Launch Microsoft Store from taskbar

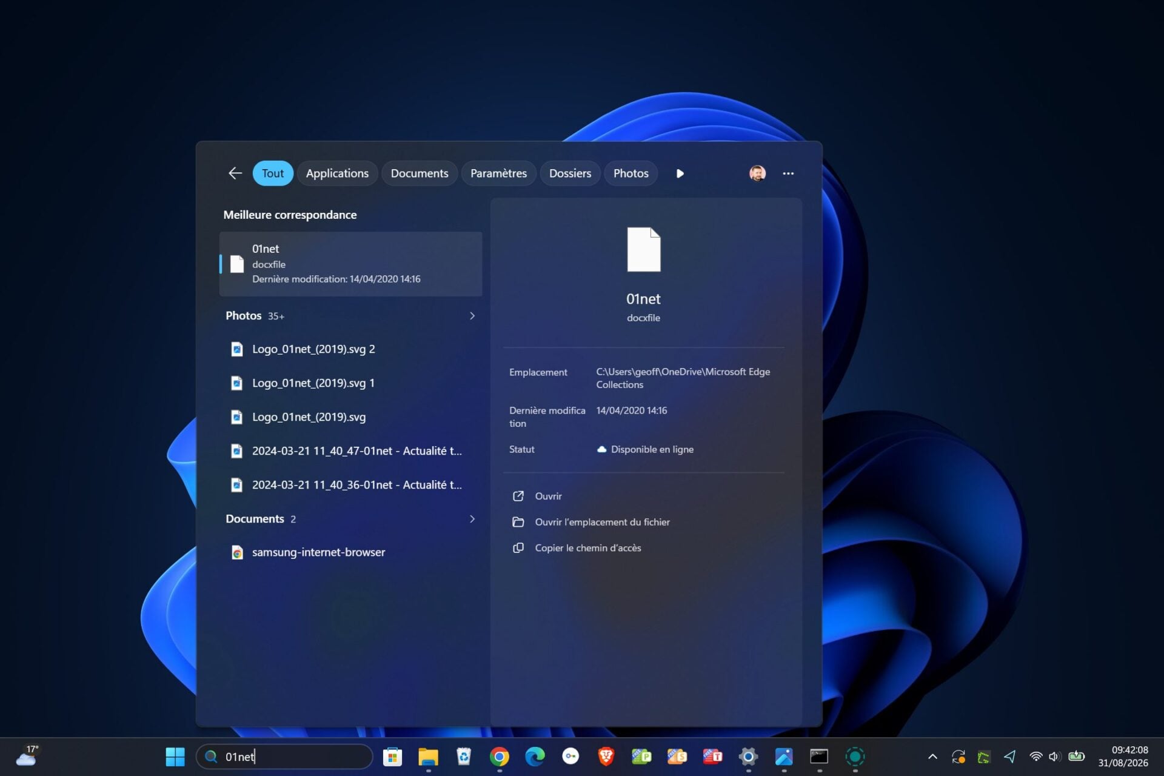pyautogui.click(x=392, y=757)
